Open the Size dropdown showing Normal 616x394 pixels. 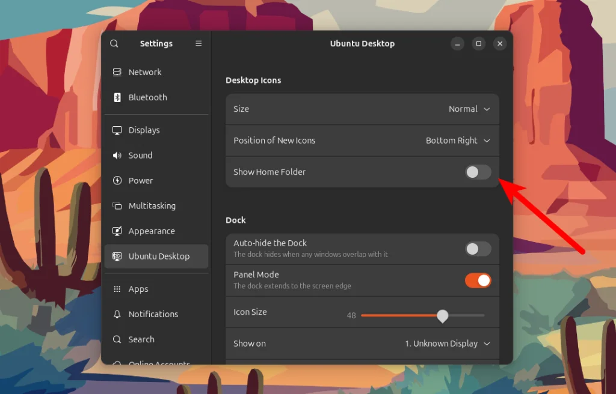(470, 109)
